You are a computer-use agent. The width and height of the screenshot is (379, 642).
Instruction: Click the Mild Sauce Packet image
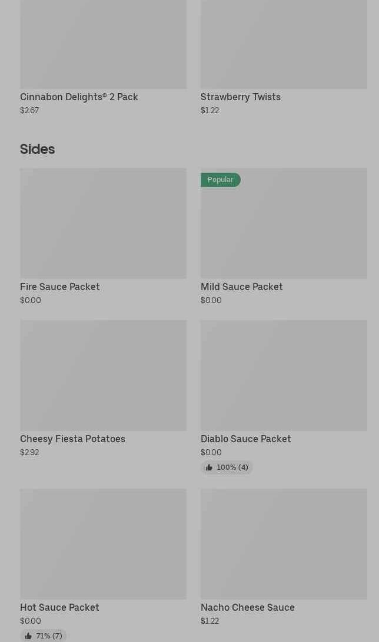(x=284, y=230)
